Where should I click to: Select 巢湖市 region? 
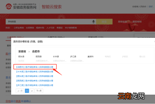tap(90, 56)
